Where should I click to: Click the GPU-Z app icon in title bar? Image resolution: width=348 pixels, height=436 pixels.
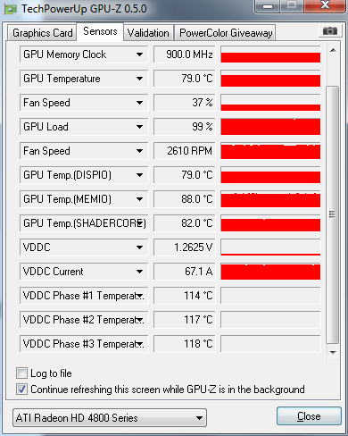tap(10, 9)
